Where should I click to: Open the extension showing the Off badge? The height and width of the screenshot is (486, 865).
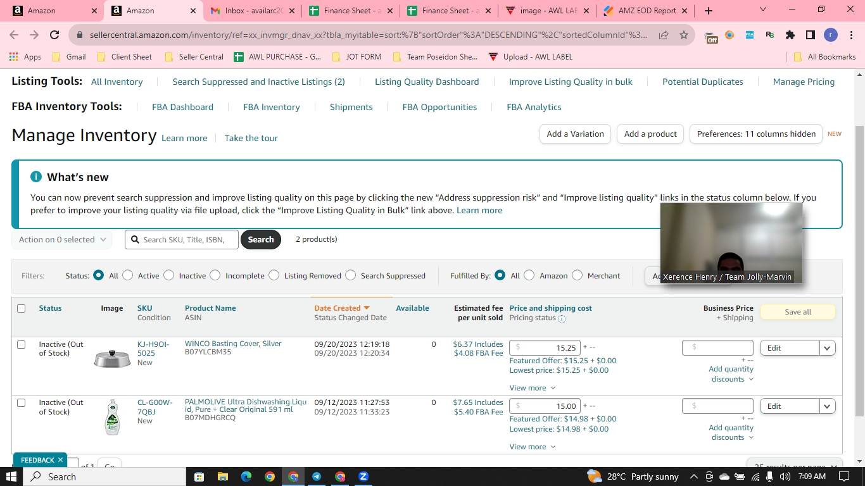coord(711,36)
